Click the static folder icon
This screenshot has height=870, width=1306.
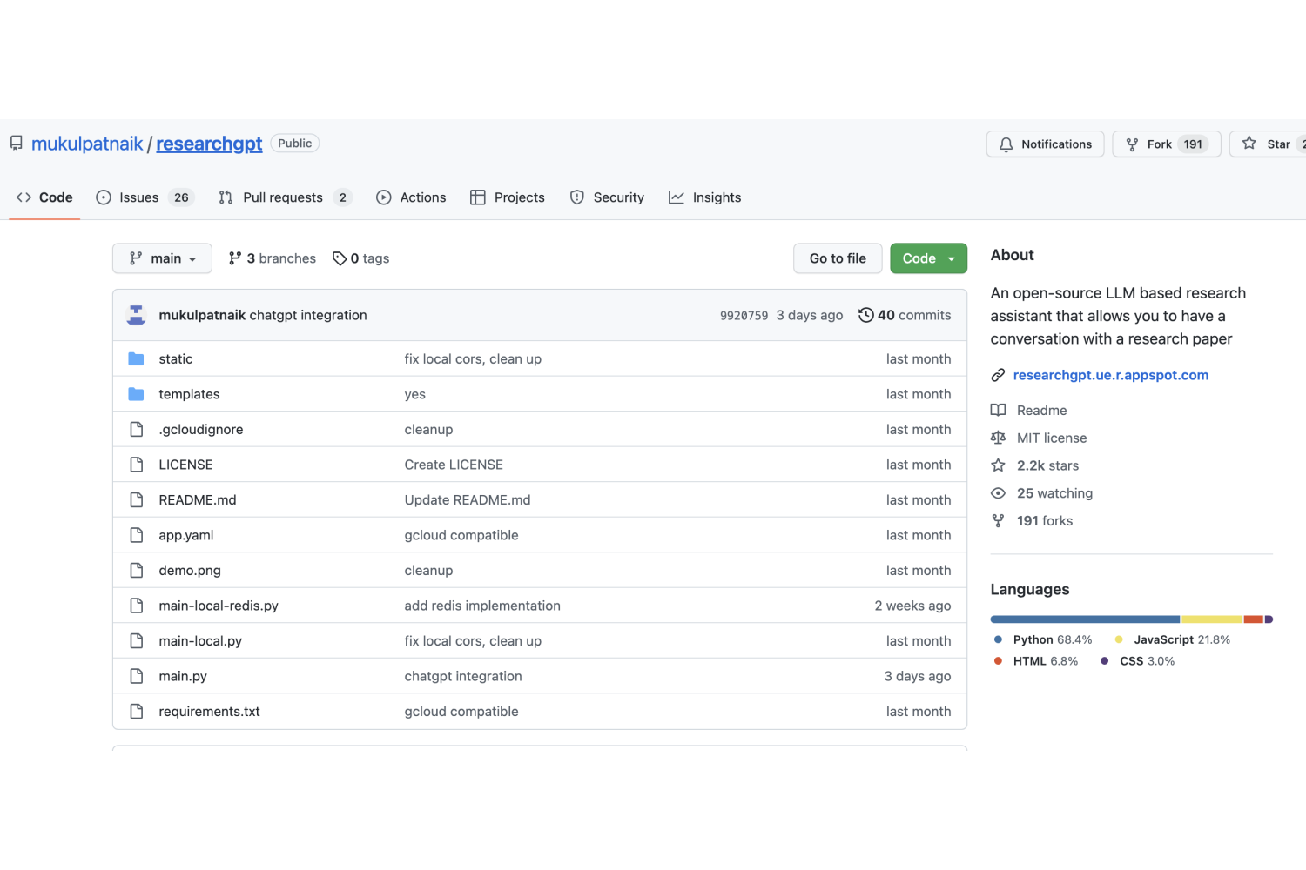click(x=136, y=358)
